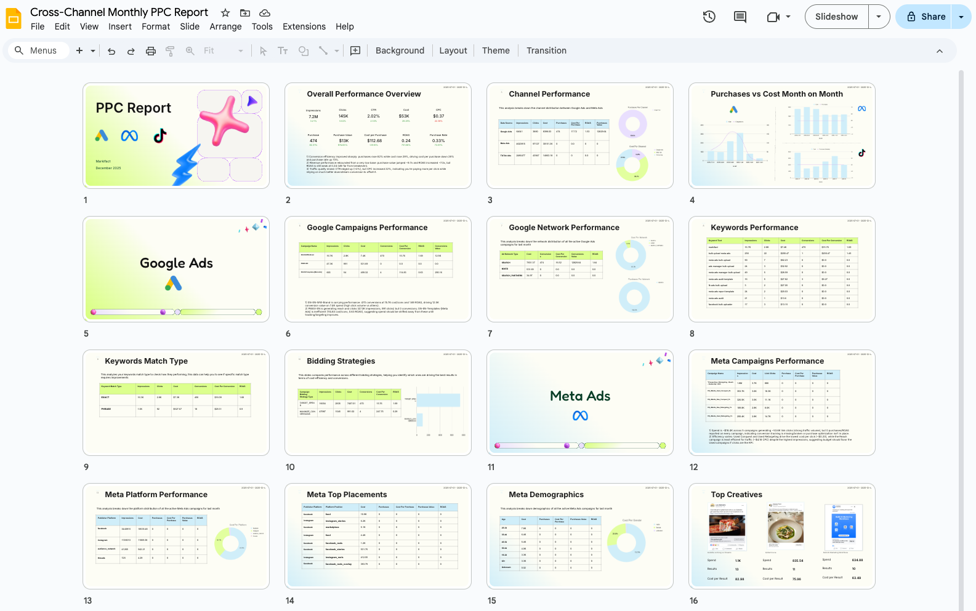Open the Insert menu

[x=120, y=26]
